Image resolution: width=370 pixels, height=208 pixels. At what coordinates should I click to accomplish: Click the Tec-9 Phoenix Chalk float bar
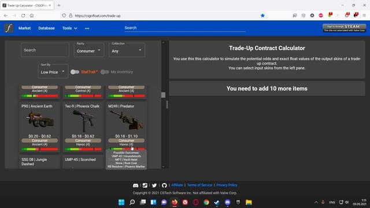(83, 149)
